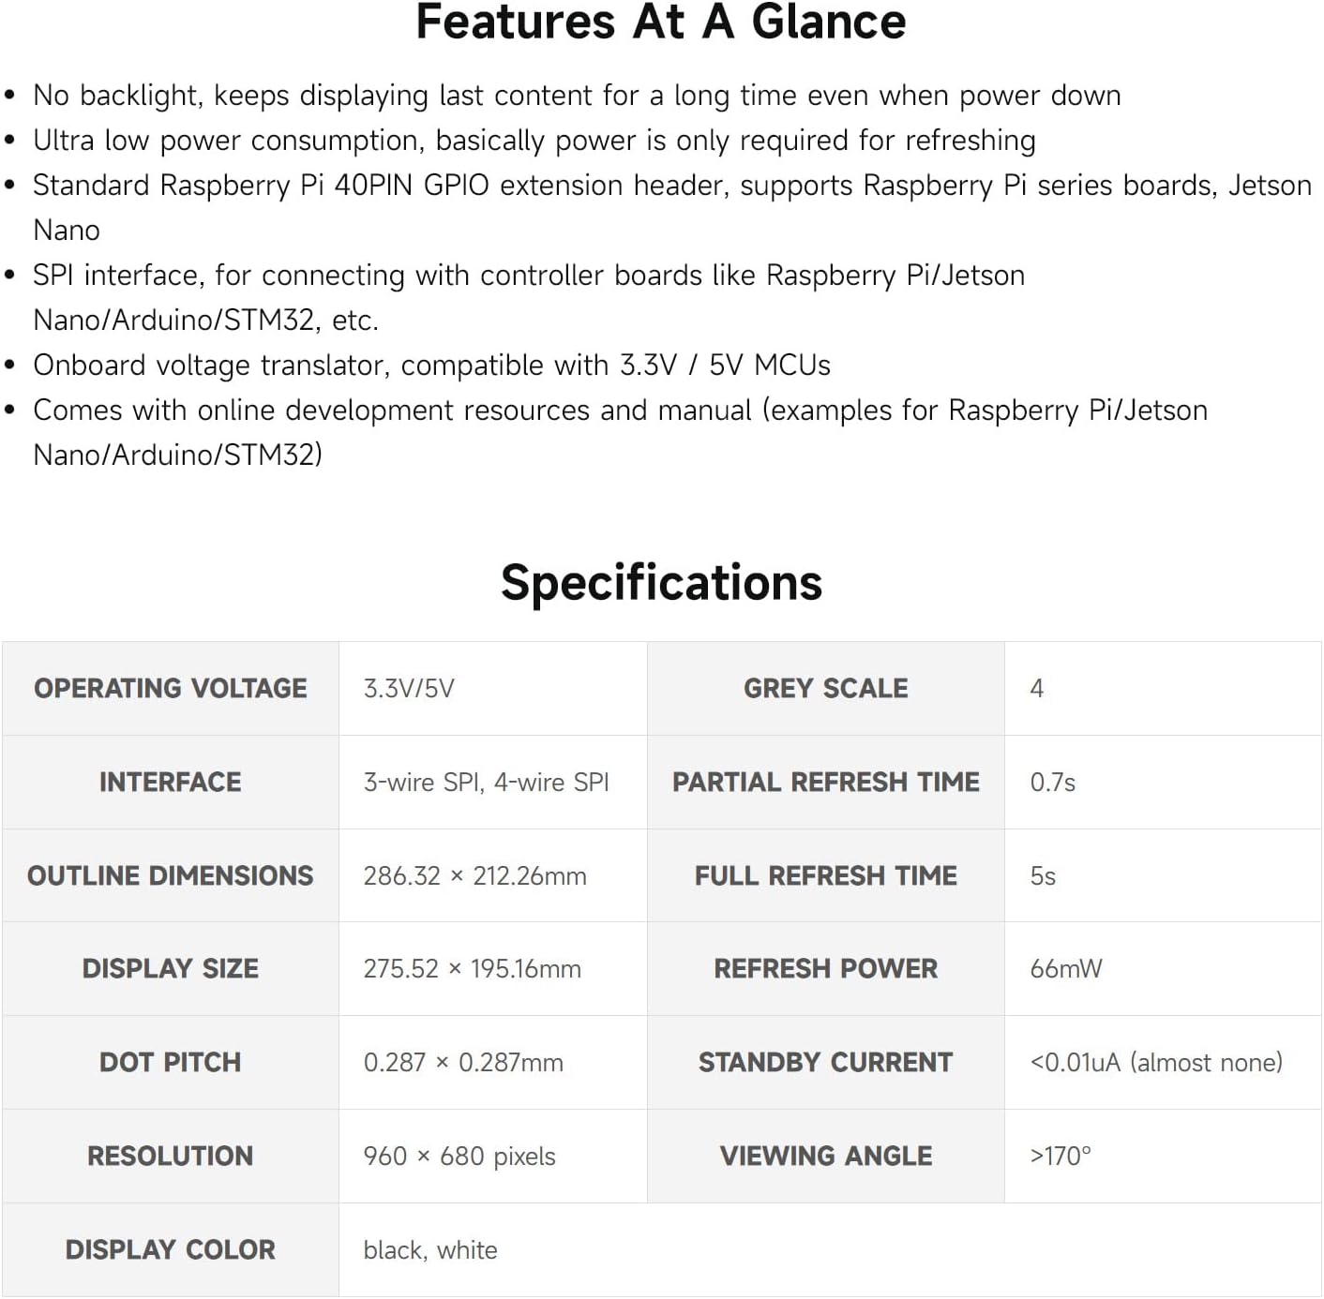Click the Specifications heading
Image resolution: width=1324 pixels, height=1299 pixels.
[x=661, y=582]
